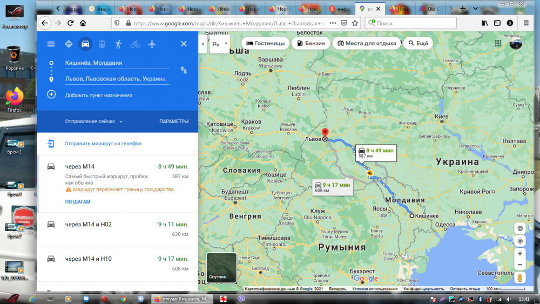Close the directions panel
The height and width of the screenshot is (304, 540).
point(184,44)
